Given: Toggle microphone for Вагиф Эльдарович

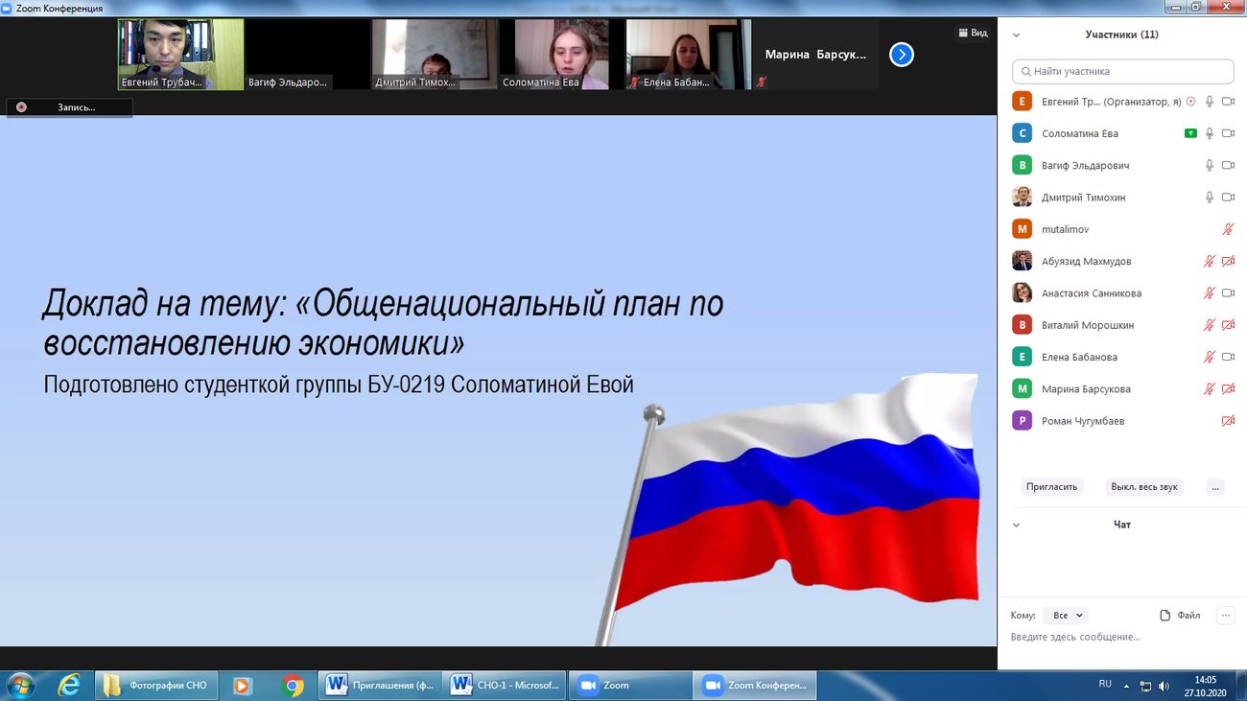Looking at the screenshot, I should point(1210,166).
